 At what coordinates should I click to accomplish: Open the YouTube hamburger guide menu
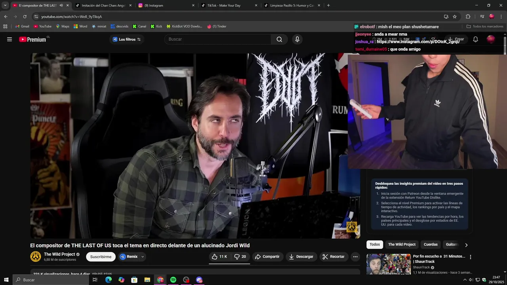(x=10, y=39)
